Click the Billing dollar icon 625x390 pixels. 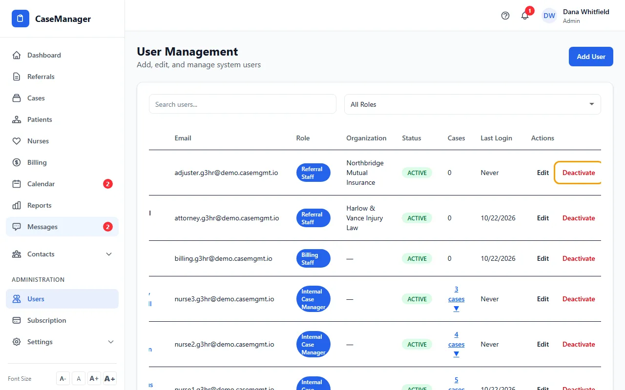tap(17, 162)
